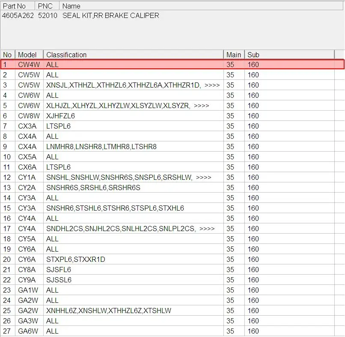Viewport: 345px width, 337px height.
Task: Sort by the Part No column header
Action: [x=18, y=6]
